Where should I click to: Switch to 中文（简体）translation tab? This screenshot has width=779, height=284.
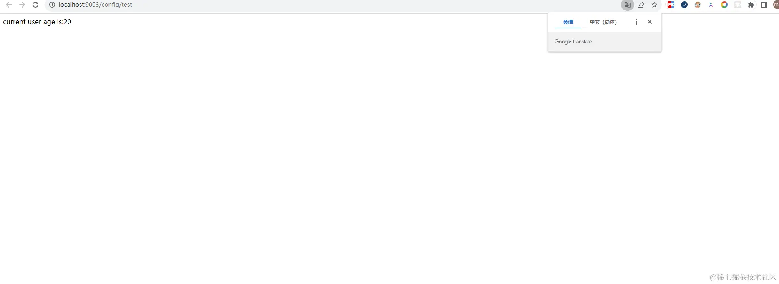[x=603, y=22]
